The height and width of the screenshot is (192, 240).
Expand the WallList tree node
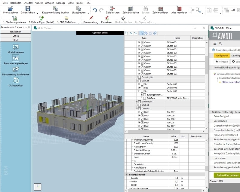(137, 105)
